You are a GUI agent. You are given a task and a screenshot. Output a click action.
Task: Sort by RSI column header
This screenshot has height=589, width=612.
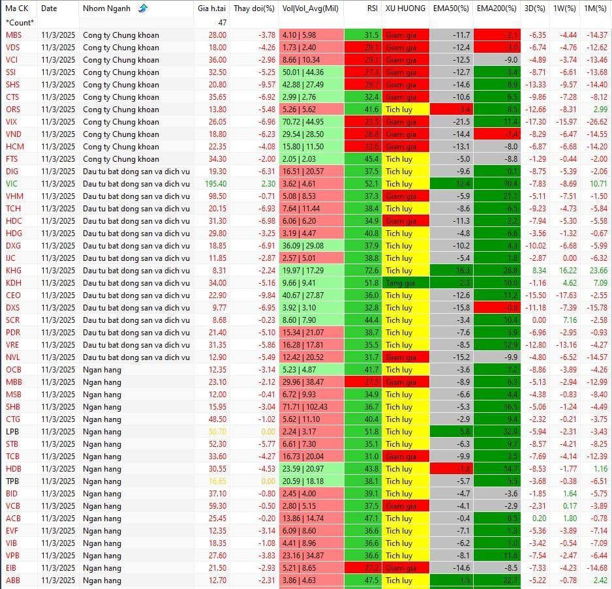pyautogui.click(x=373, y=8)
